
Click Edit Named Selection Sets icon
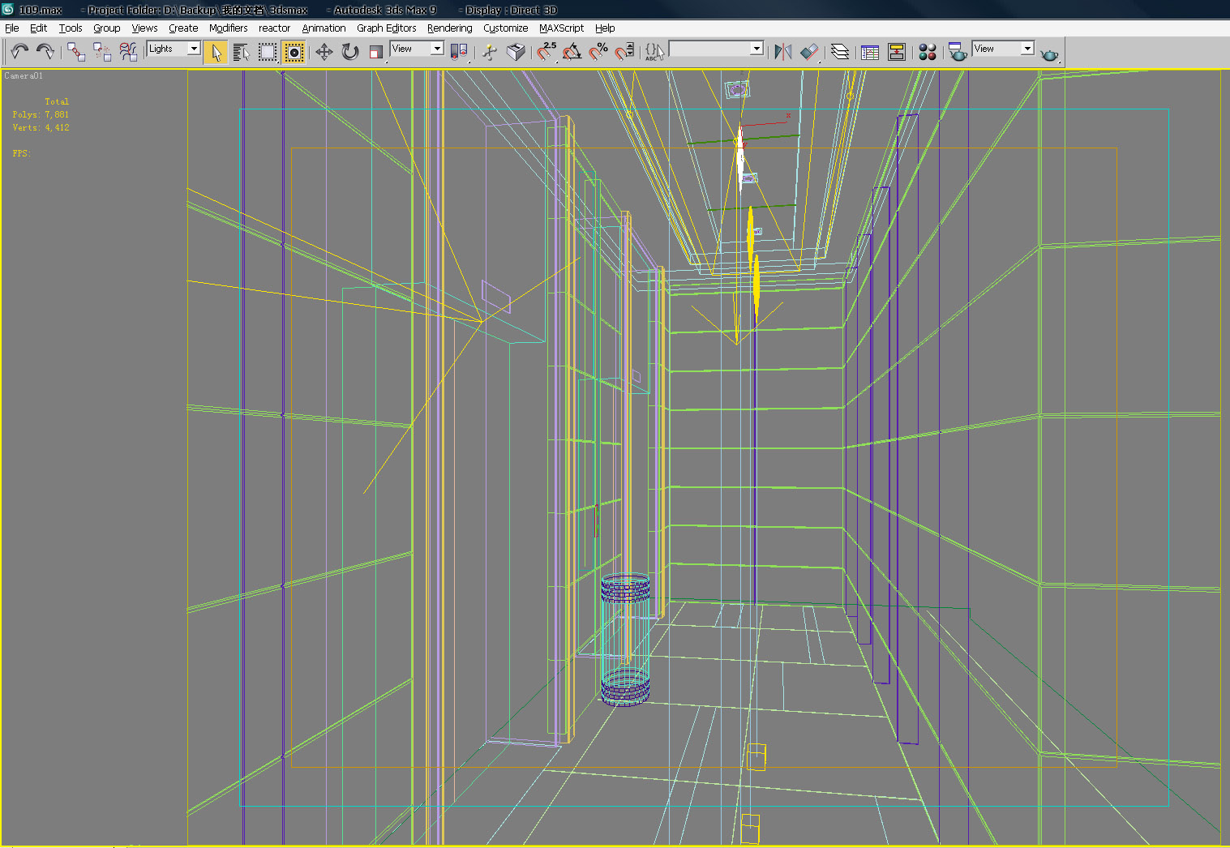(x=654, y=52)
